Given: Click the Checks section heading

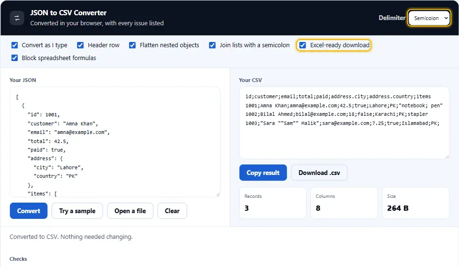Looking at the screenshot, I should point(18,259).
